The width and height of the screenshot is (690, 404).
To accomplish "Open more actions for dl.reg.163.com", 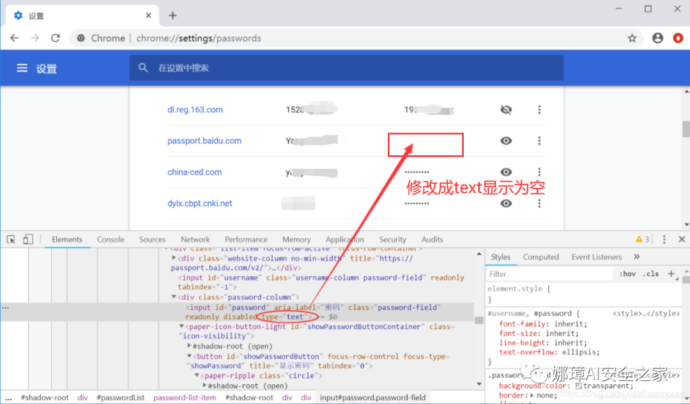I will coord(539,109).
